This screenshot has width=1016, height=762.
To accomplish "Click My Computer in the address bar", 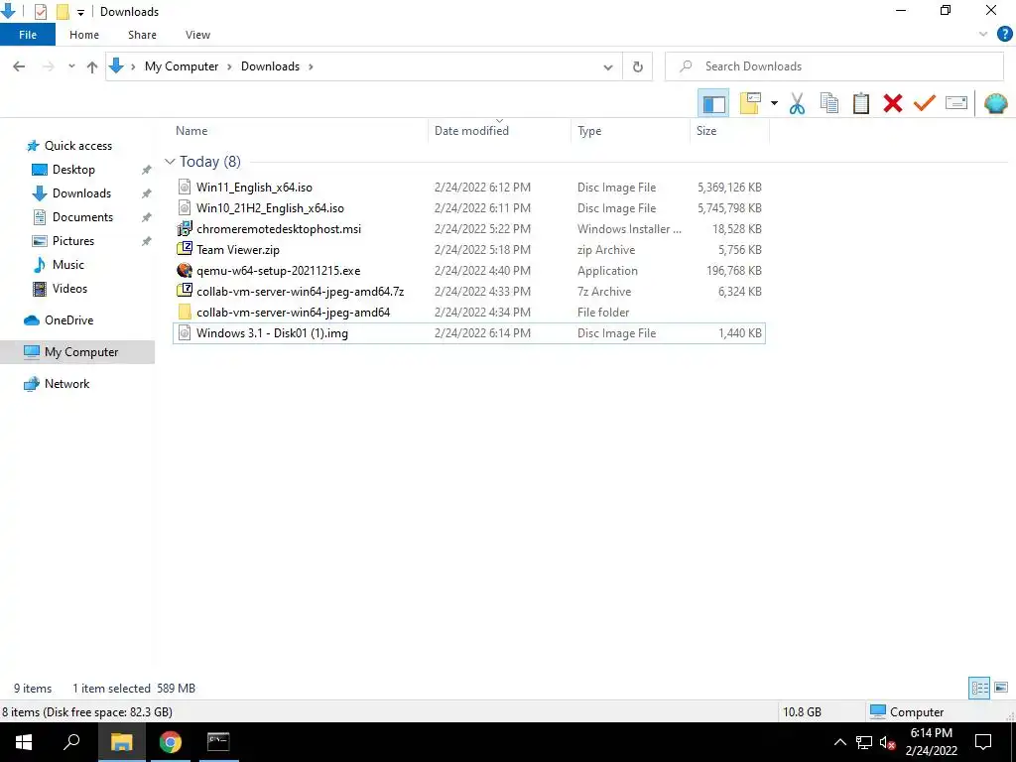I will pyautogui.click(x=182, y=66).
